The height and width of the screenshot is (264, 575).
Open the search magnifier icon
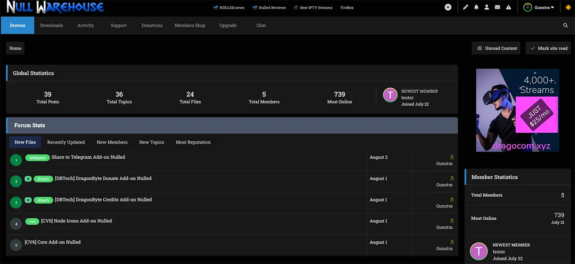pyautogui.click(x=566, y=26)
